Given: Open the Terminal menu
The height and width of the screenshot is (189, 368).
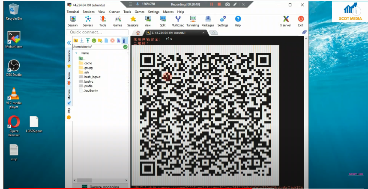Looking at the screenshot, I should (x=73, y=12).
